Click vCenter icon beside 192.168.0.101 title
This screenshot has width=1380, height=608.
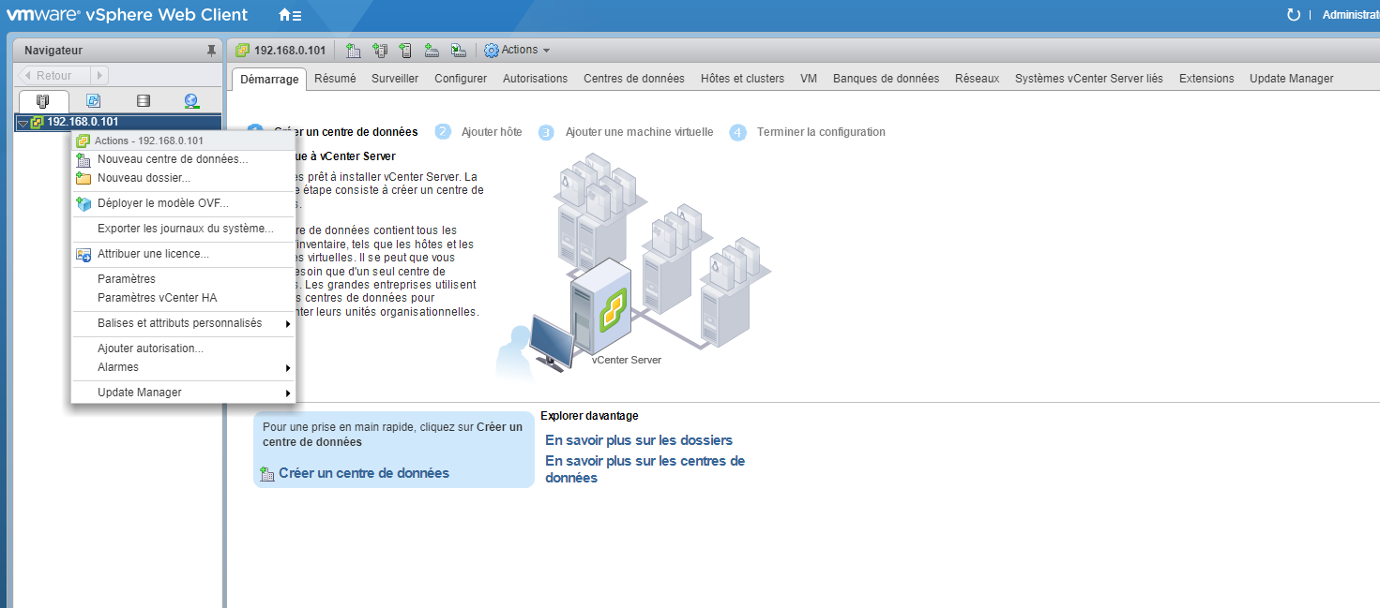[x=243, y=50]
